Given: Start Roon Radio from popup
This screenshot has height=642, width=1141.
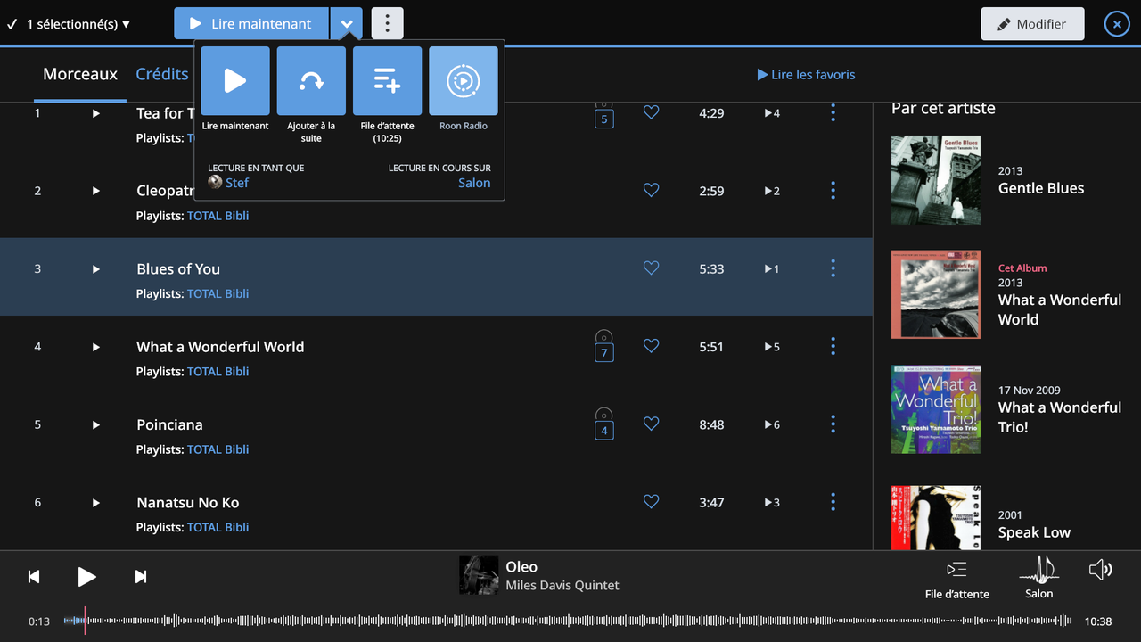Looking at the screenshot, I should click(464, 81).
